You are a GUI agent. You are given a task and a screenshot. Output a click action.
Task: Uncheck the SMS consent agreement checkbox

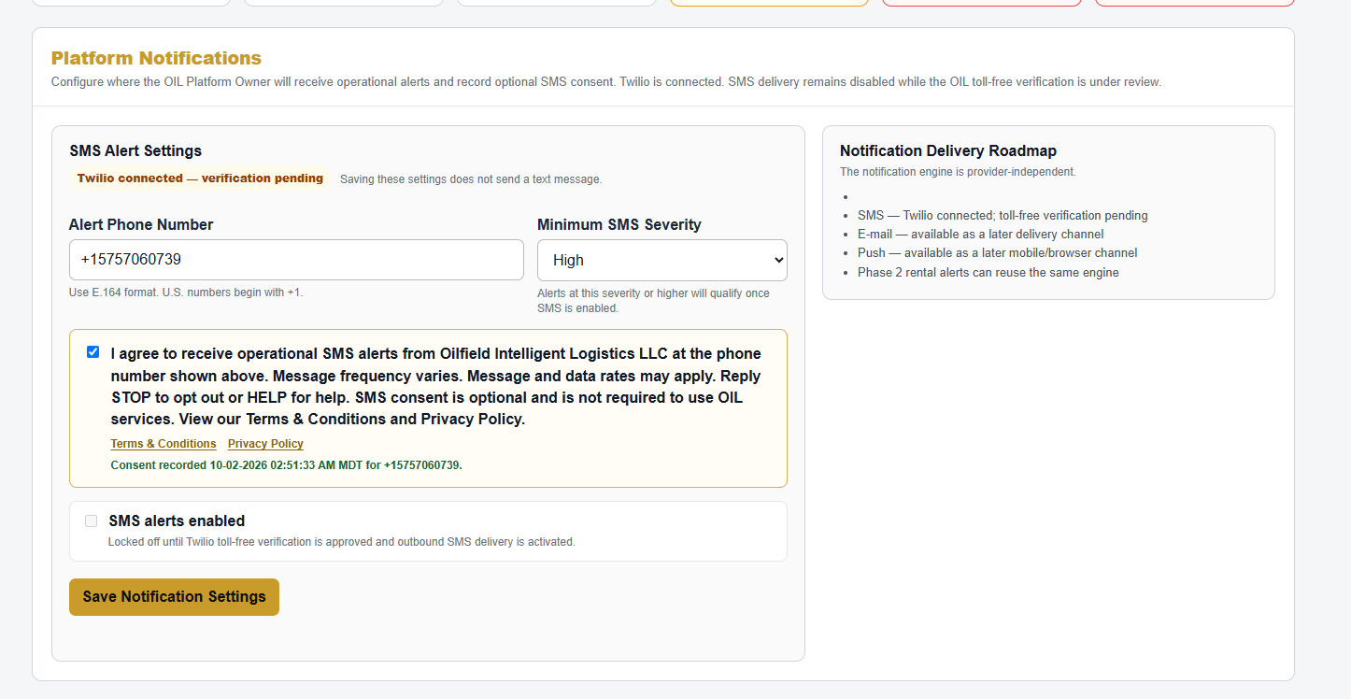click(92, 352)
